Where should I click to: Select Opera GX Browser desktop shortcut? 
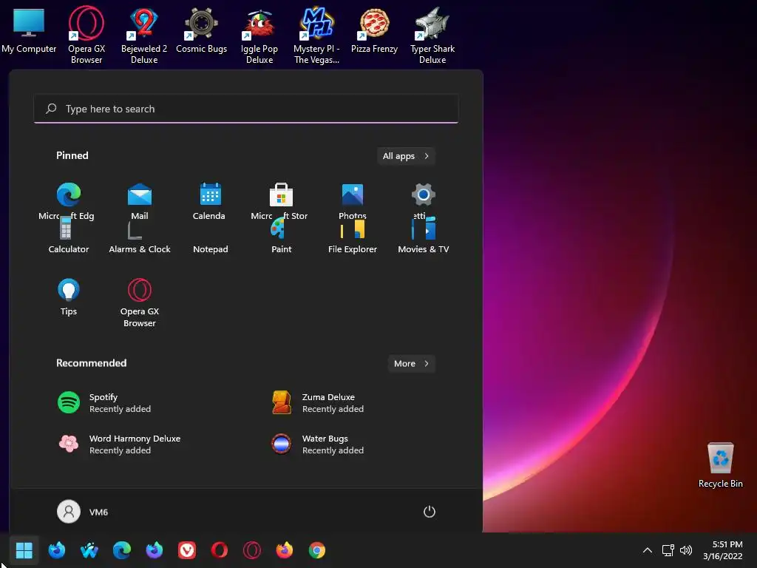86,35
